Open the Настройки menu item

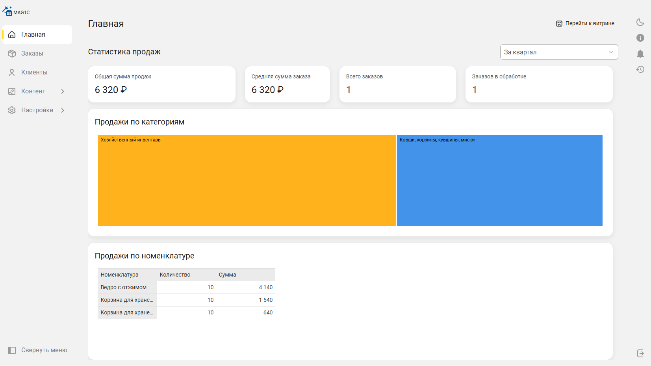point(37,110)
